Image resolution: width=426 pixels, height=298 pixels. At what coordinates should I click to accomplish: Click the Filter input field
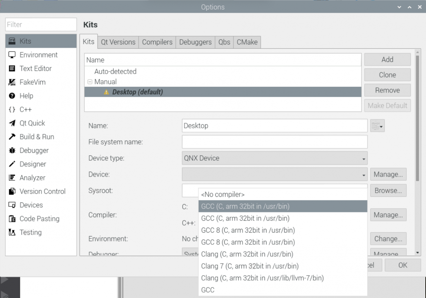41,24
